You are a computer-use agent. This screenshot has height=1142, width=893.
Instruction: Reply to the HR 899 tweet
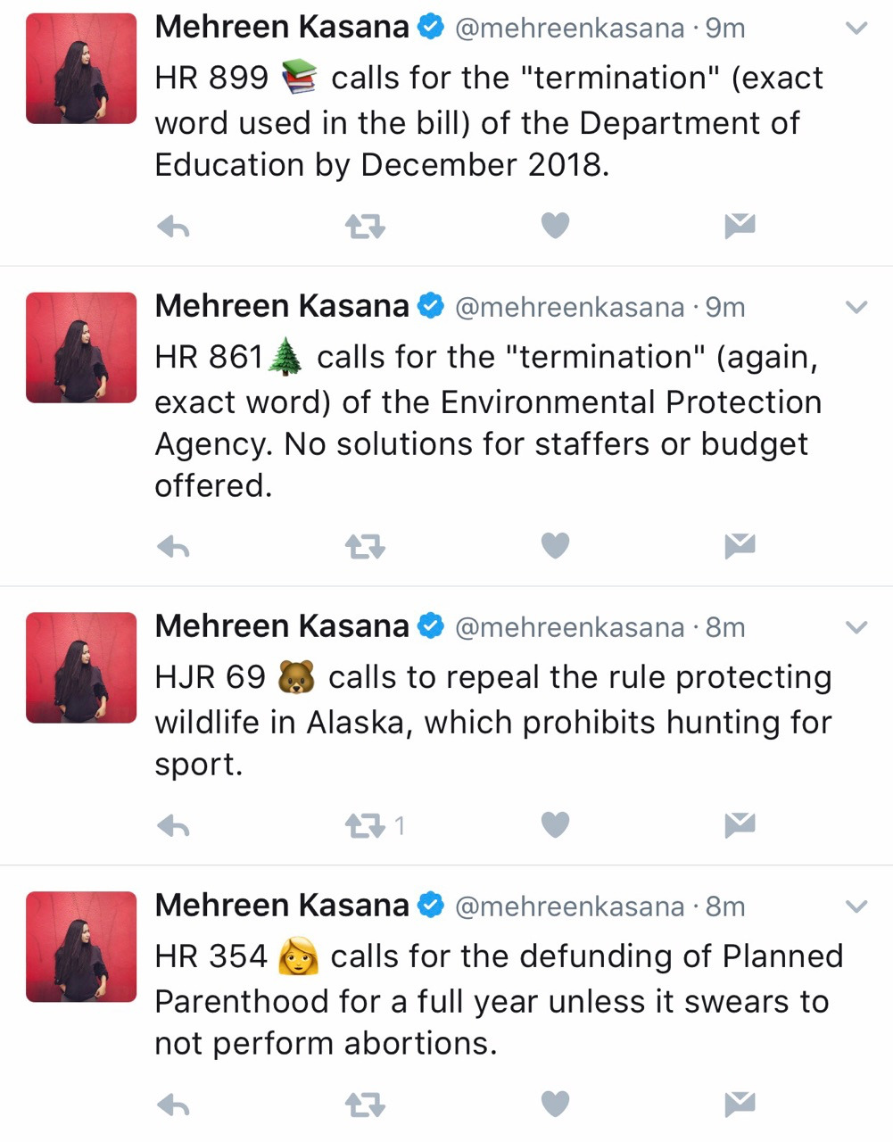click(173, 228)
